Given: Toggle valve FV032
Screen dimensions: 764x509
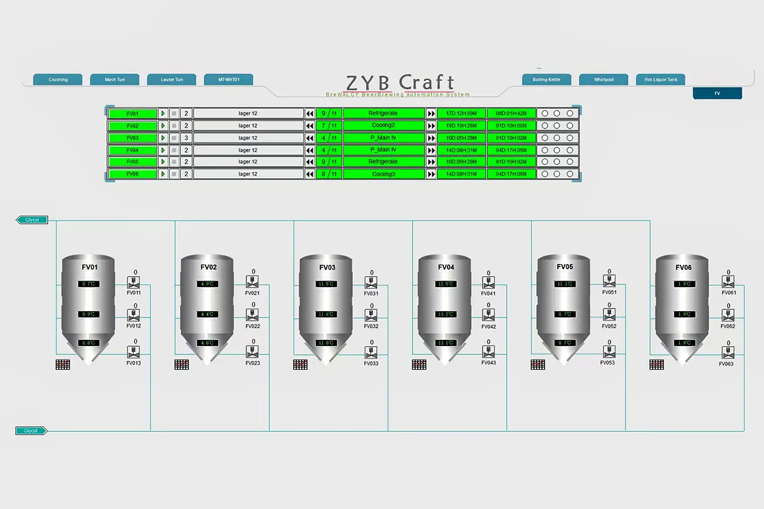Looking at the screenshot, I should coord(371,316).
